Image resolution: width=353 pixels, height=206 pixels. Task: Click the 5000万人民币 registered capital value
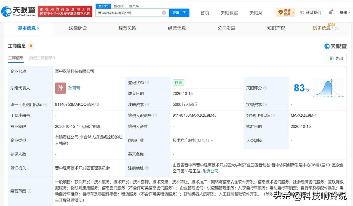tap(185, 105)
